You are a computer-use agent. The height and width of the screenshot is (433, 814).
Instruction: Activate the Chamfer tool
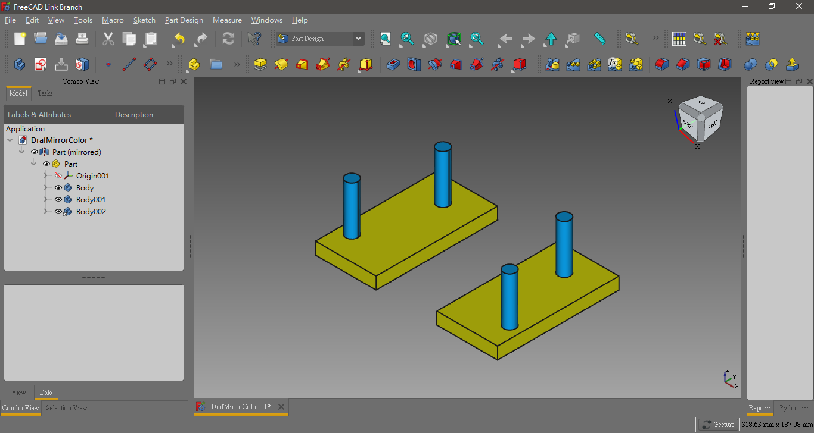point(682,64)
